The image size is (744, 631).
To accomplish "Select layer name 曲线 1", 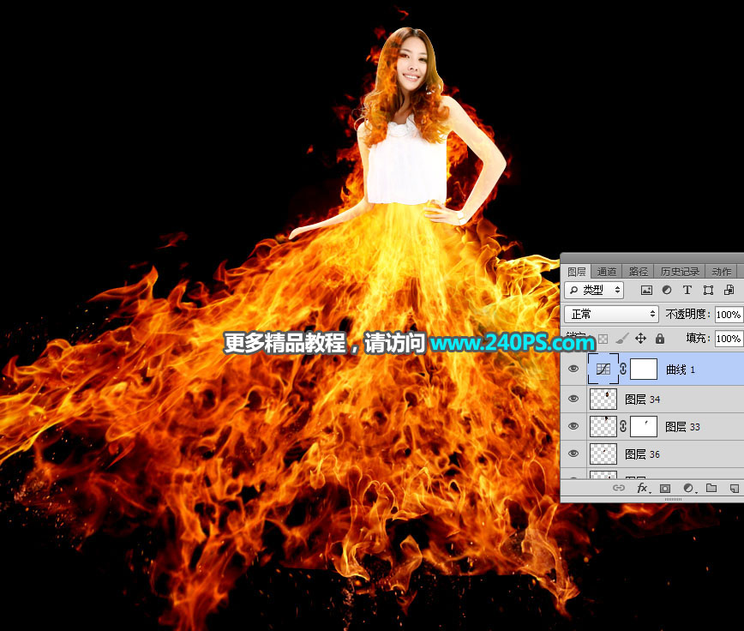I will click(681, 370).
